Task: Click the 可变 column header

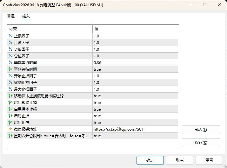Action: 50,29
